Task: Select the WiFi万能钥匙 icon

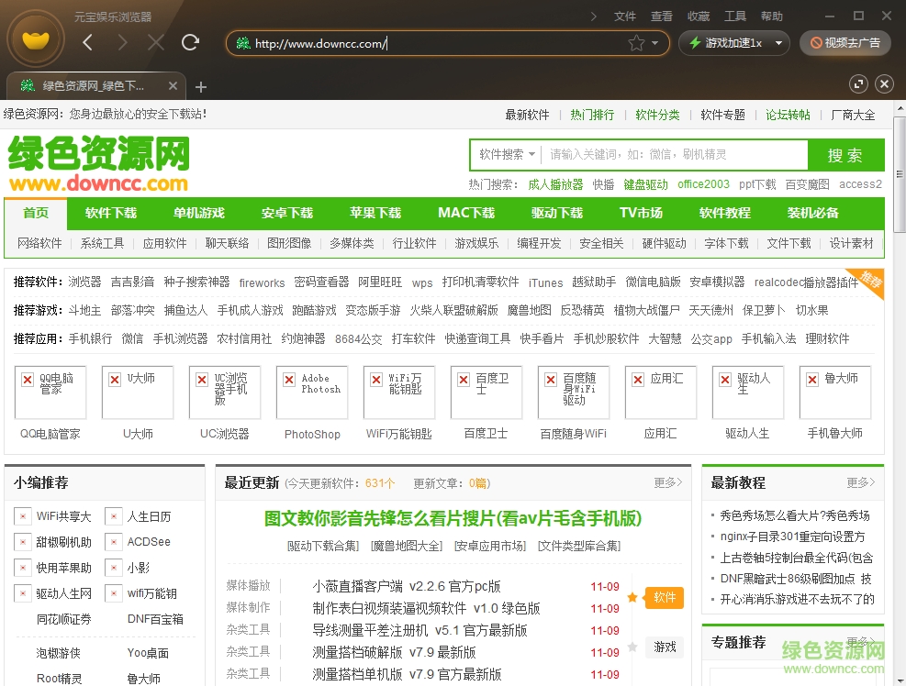Action: (398, 392)
